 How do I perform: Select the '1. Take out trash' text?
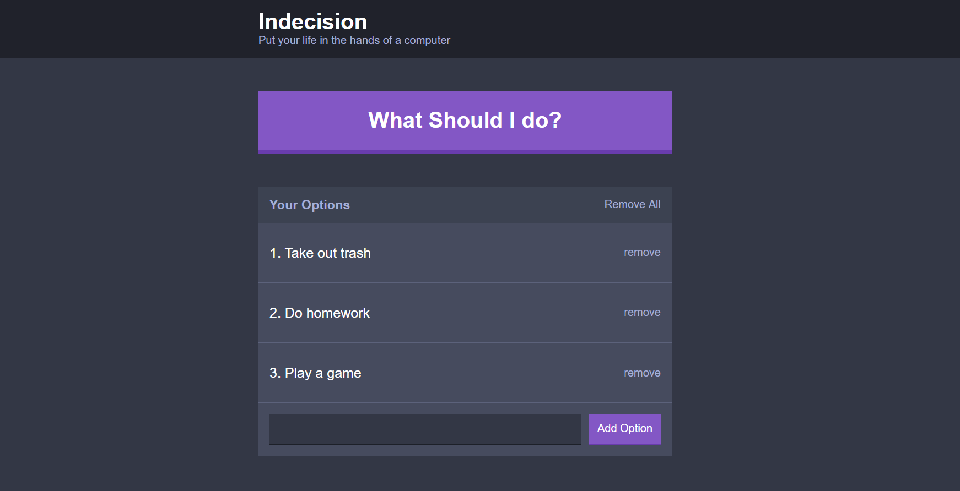[x=320, y=253]
